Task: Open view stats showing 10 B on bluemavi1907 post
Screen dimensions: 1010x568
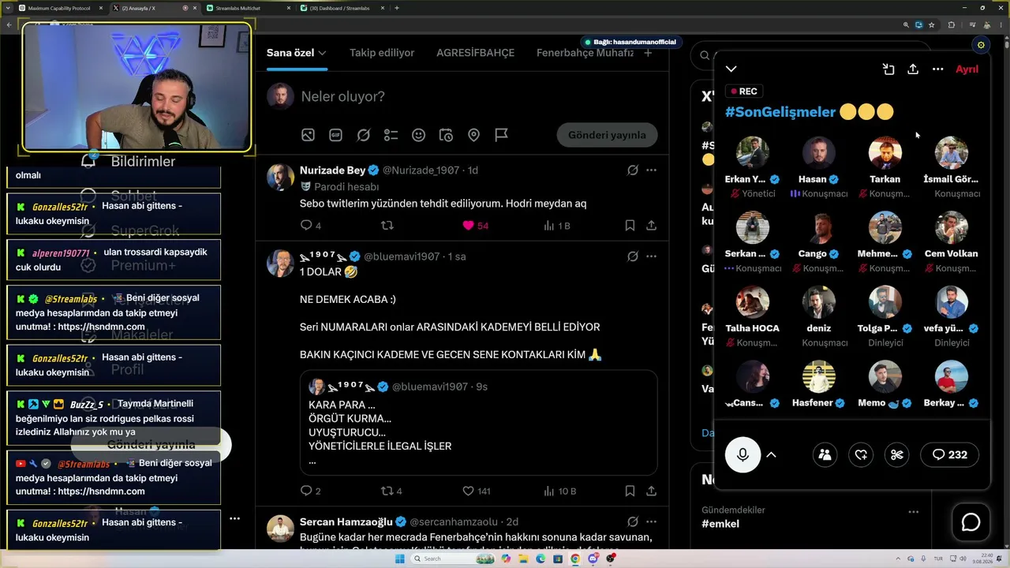Action: [559, 491]
